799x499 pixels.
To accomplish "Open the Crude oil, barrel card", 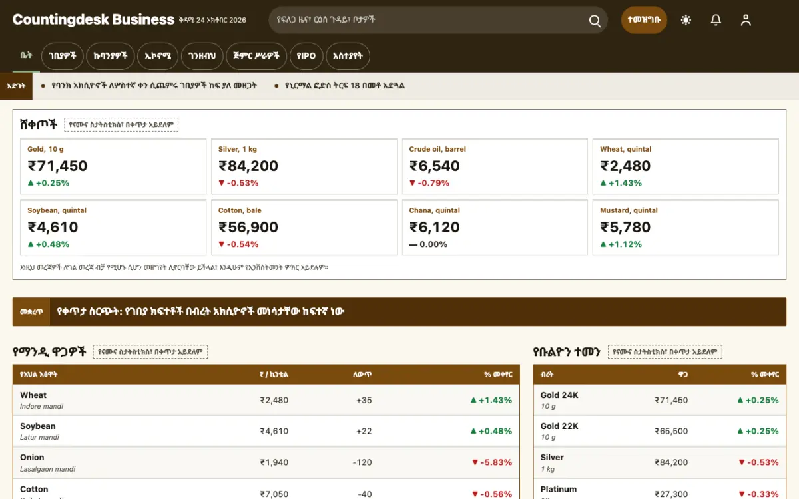I will (x=495, y=166).
